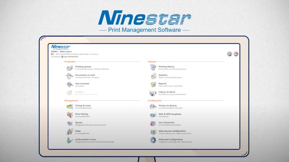Click the red round icon in header

pos(236,54)
